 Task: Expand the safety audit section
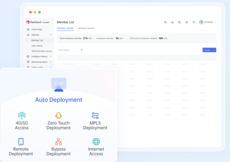(51, 67)
